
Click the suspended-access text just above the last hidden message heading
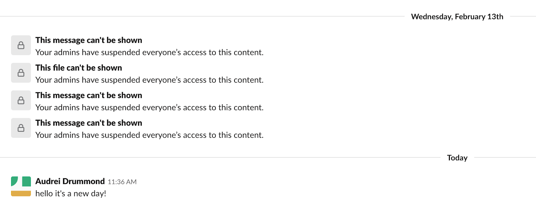pos(149,108)
